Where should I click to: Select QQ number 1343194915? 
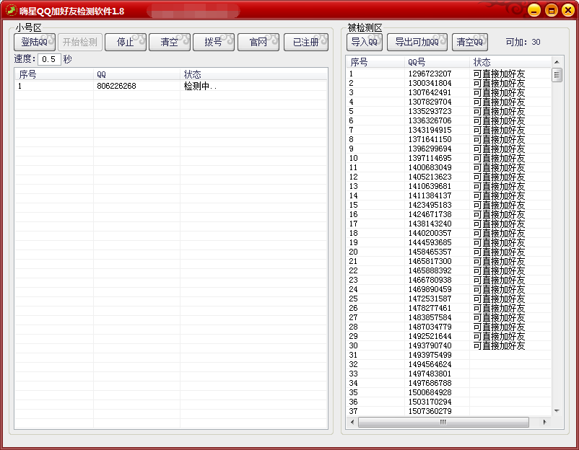(430, 130)
